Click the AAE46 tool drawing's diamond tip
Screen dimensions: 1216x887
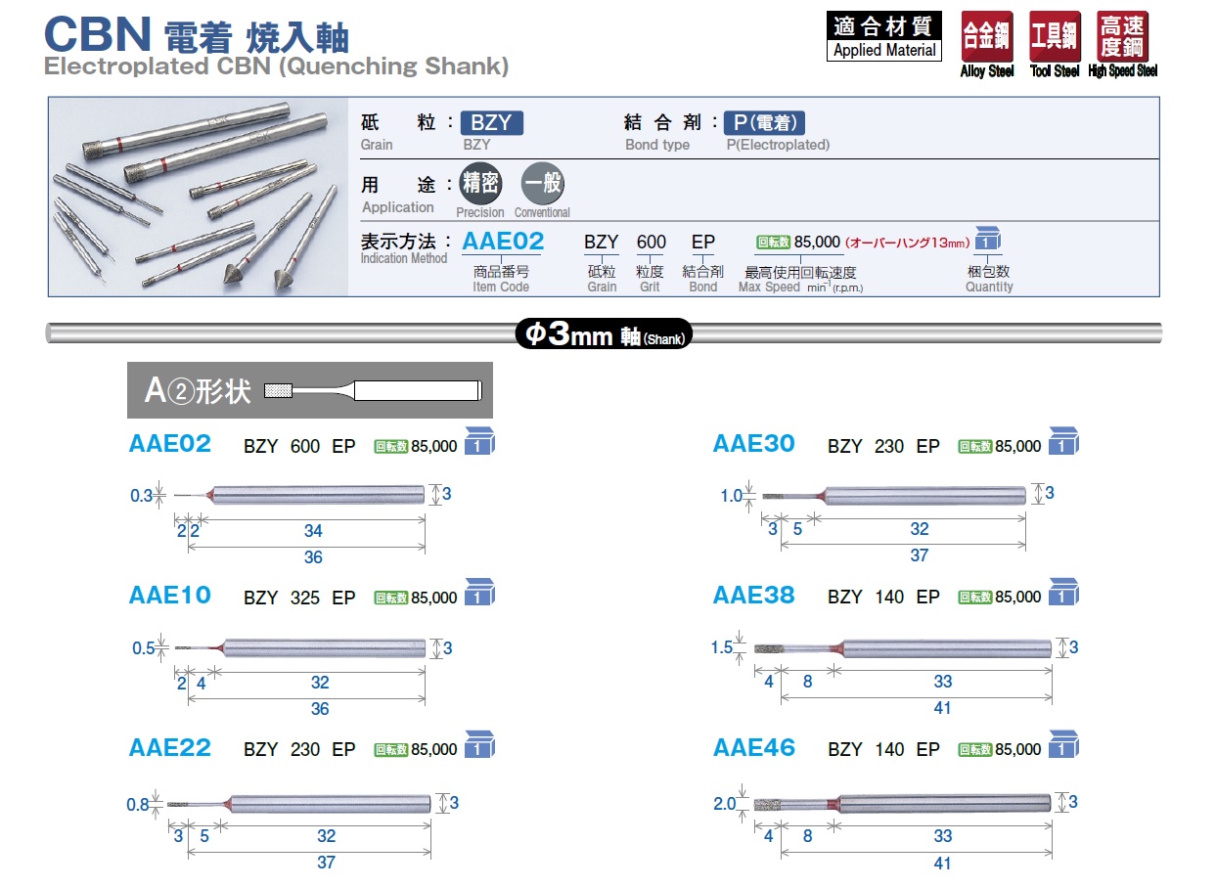(x=766, y=806)
